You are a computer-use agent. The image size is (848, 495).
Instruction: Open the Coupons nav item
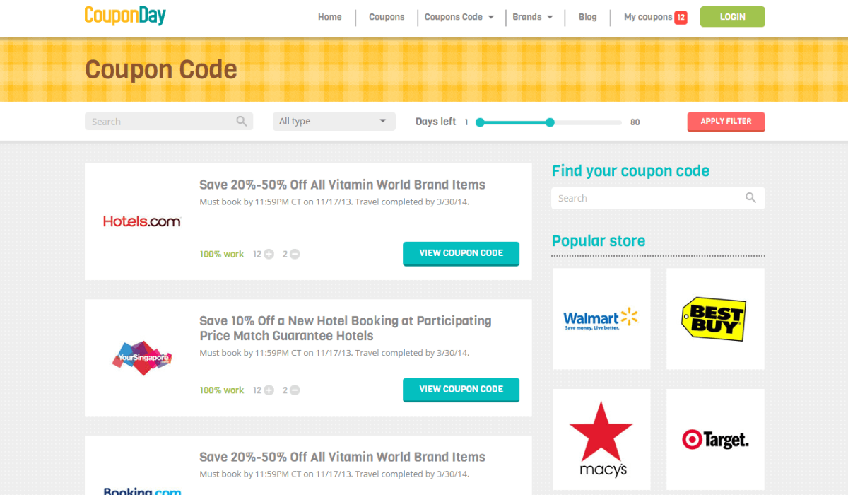click(x=387, y=17)
